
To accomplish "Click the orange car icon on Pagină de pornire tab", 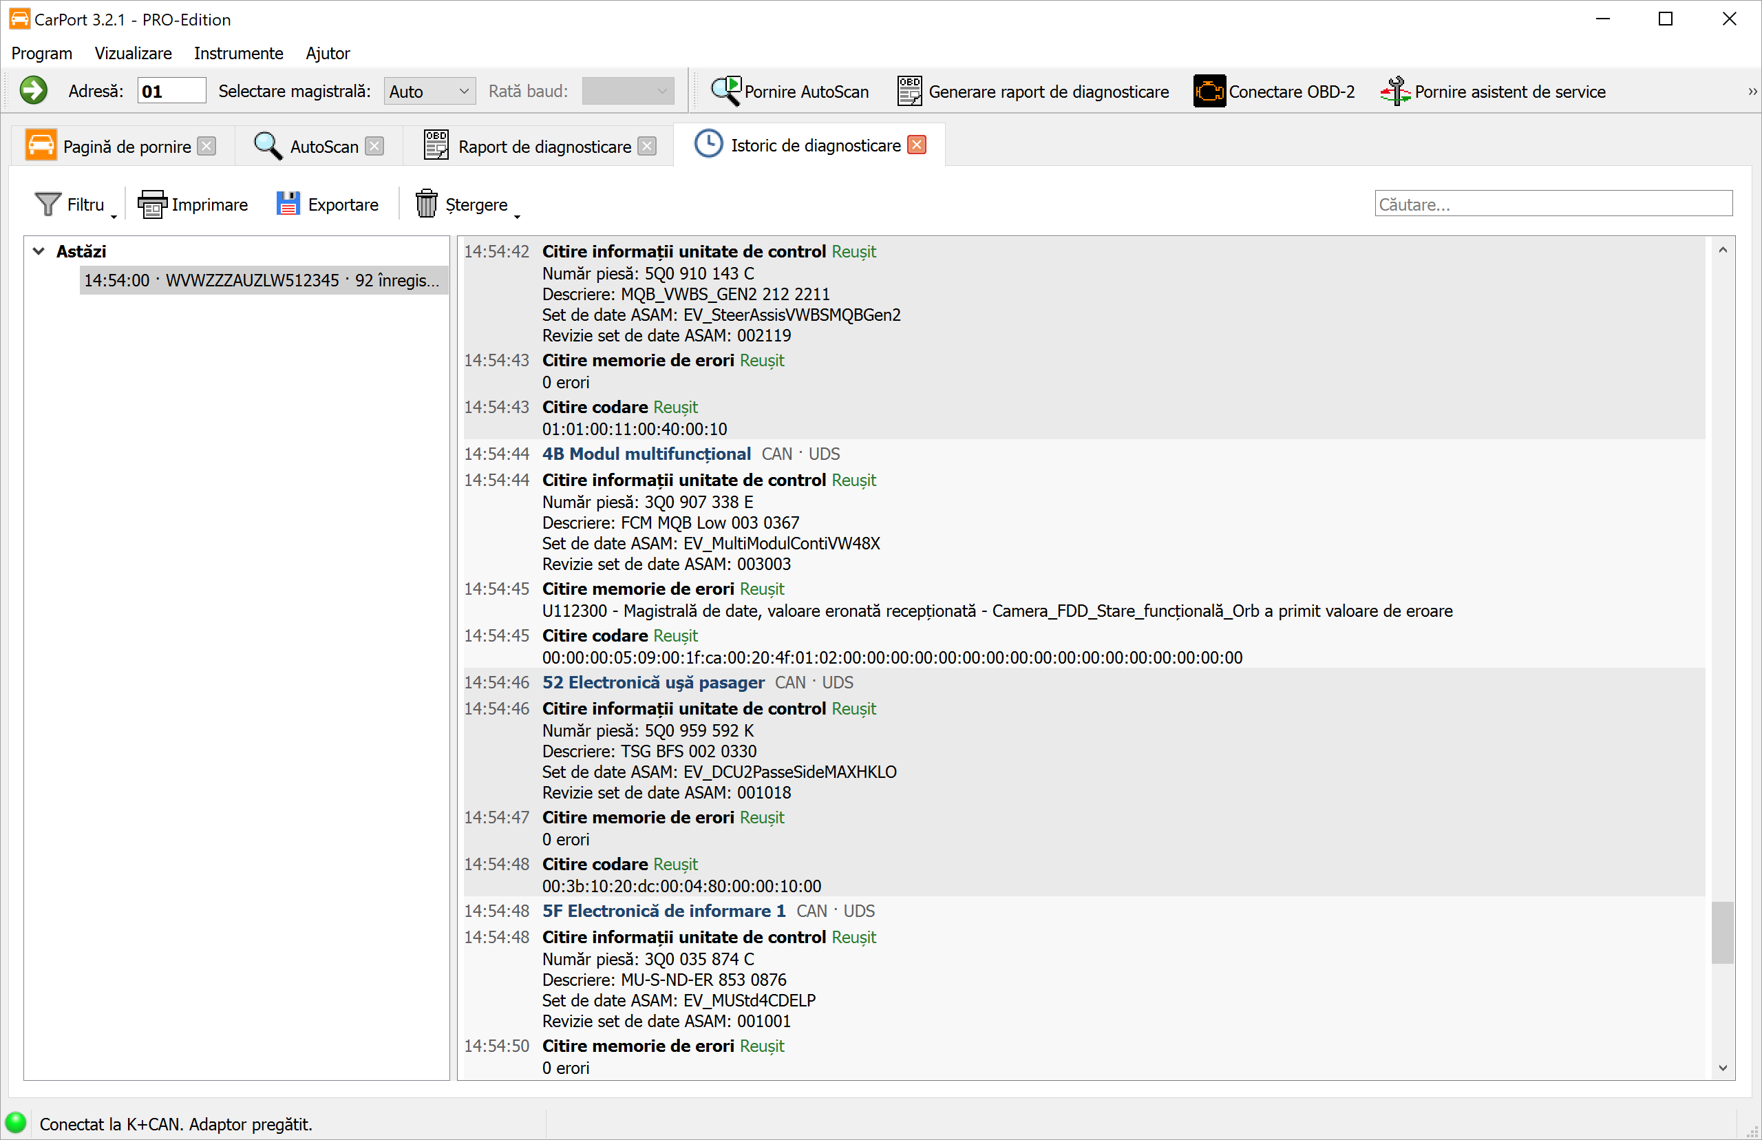I will pos(41,145).
